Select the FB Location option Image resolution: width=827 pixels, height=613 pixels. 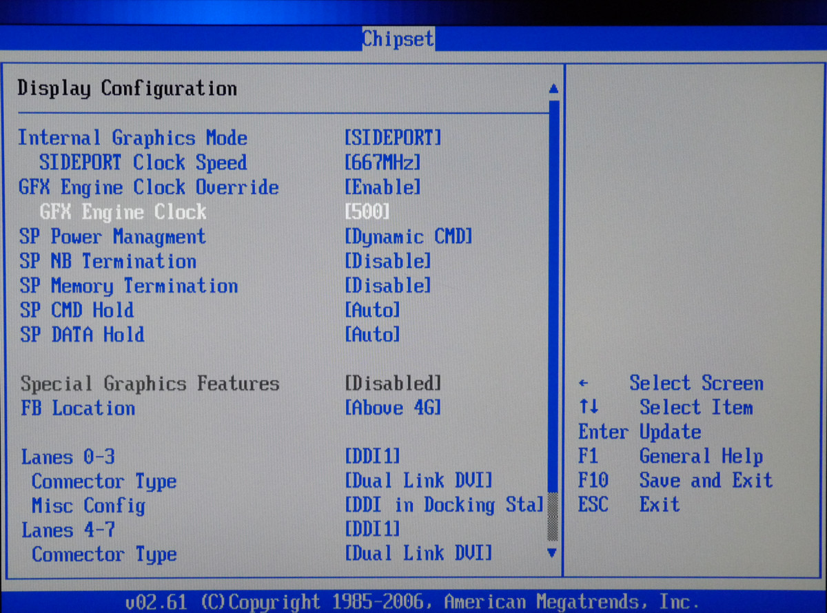click(x=78, y=408)
